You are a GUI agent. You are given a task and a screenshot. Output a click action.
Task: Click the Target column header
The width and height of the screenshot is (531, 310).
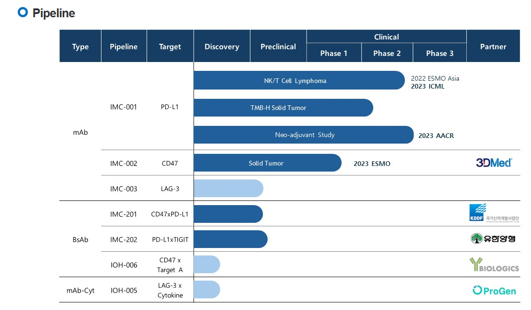pos(170,46)
